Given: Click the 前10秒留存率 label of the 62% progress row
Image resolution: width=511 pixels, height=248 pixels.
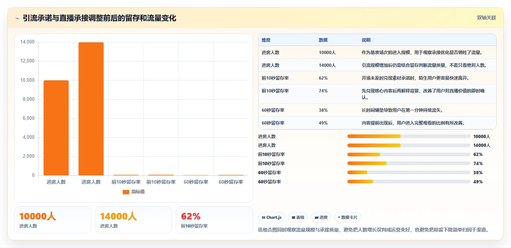Looking at the screenshot, I should pos(271,154).
